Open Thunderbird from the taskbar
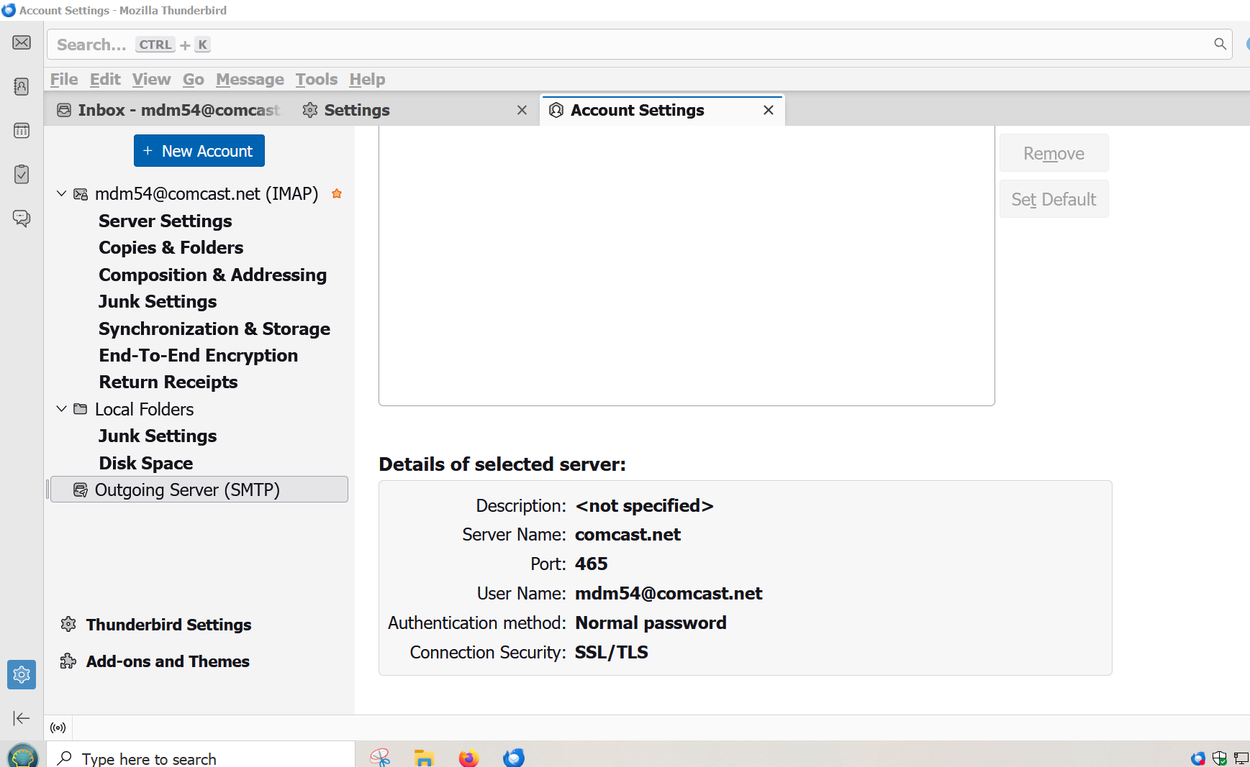1250x767 pixels. coord(514,758)
